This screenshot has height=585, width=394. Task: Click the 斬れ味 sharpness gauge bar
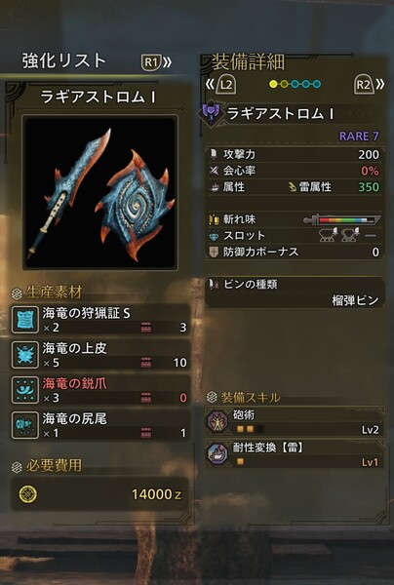click(x=342, y=220)
